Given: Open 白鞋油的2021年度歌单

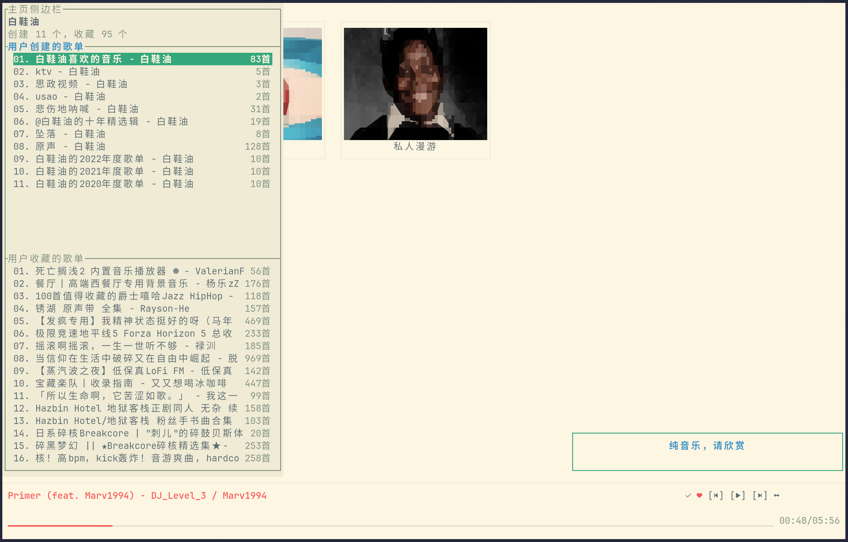Looking at the screenshot, I should (x=143, y=171).
